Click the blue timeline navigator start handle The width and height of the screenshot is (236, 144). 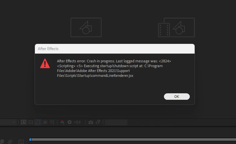[30, 139]
